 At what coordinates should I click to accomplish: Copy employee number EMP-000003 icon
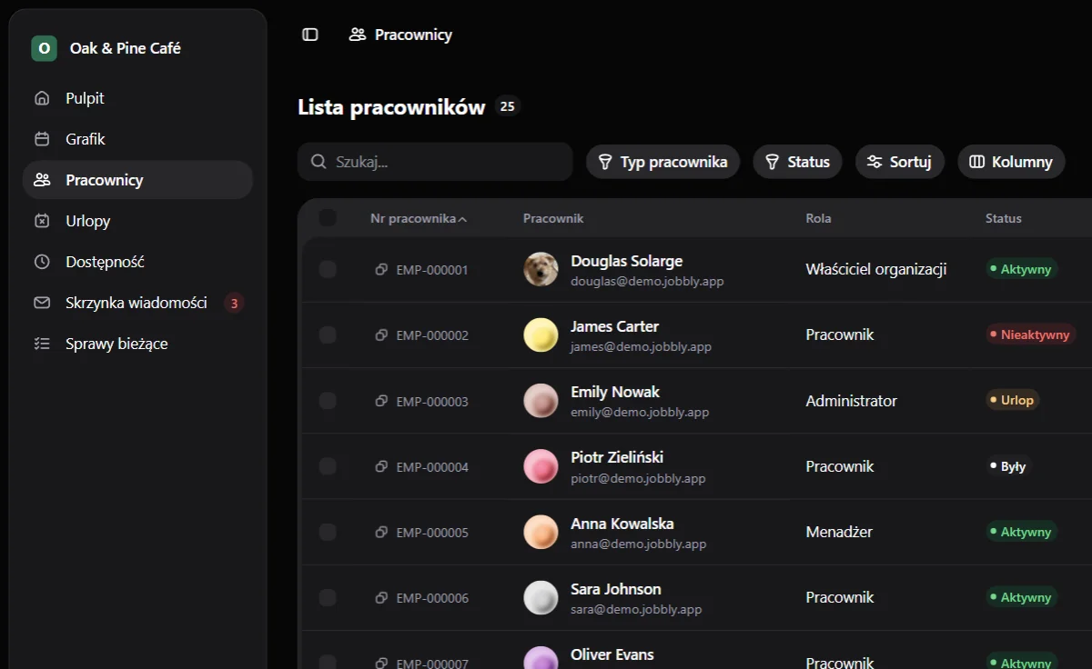coord(381,401)
